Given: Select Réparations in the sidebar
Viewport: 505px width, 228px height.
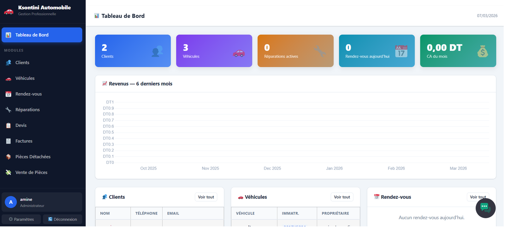Looking at the screenshot, I should click(27, 110).
